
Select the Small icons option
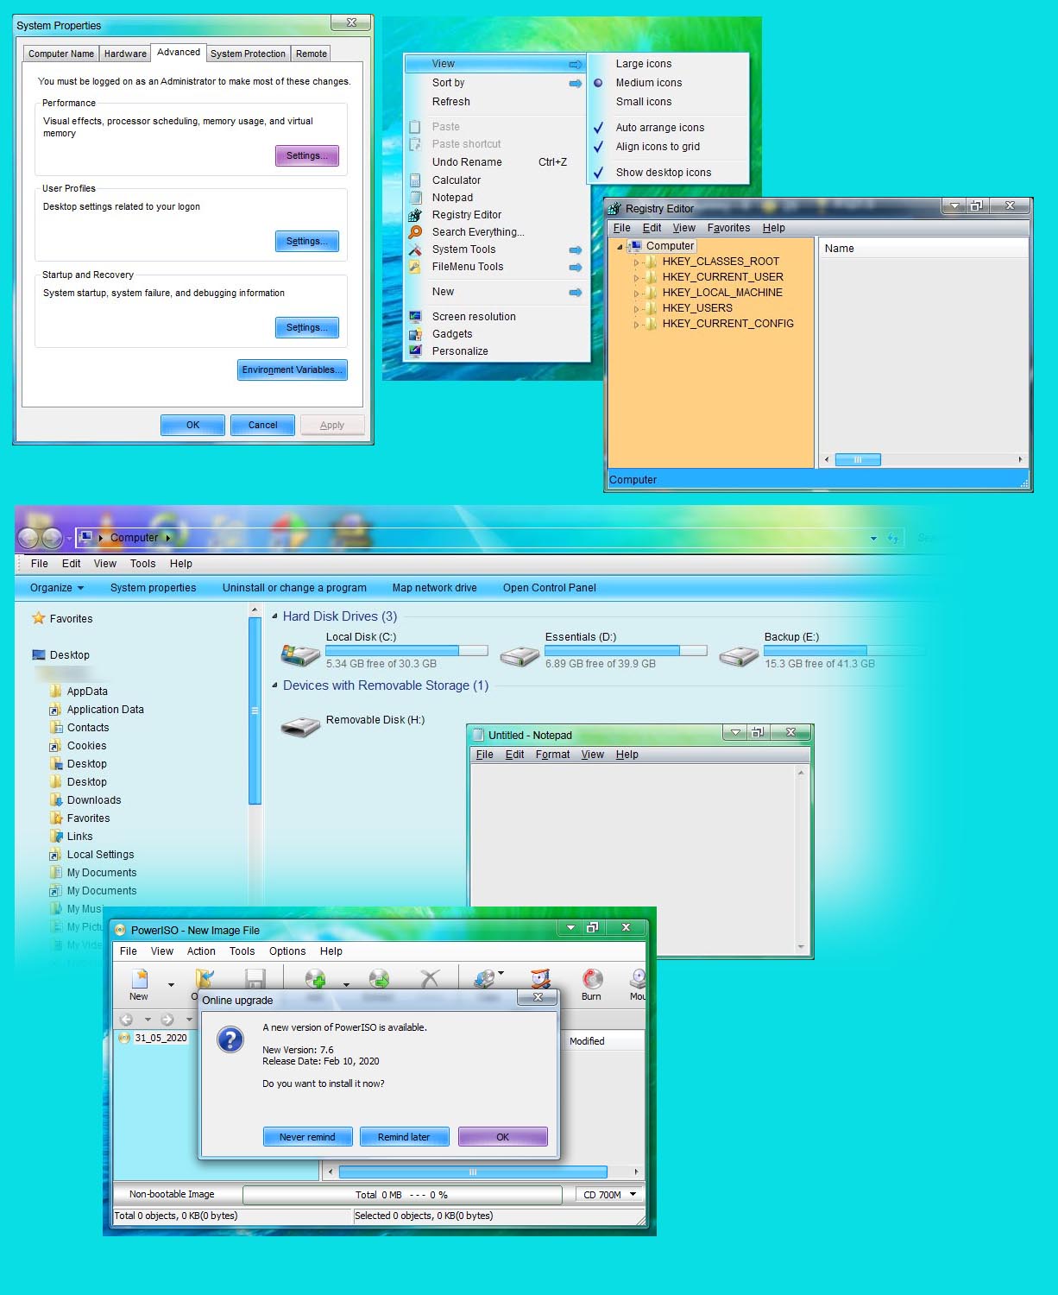tap(643, 102)
